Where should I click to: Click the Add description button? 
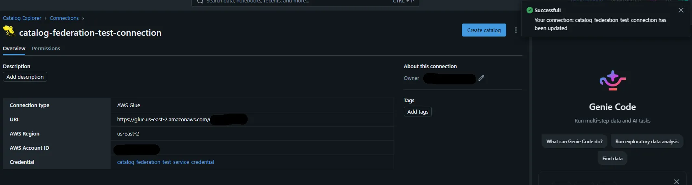click(x=25, y=77)
